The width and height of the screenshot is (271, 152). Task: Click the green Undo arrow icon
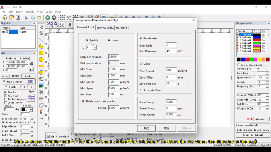click(x=48, y=17)
